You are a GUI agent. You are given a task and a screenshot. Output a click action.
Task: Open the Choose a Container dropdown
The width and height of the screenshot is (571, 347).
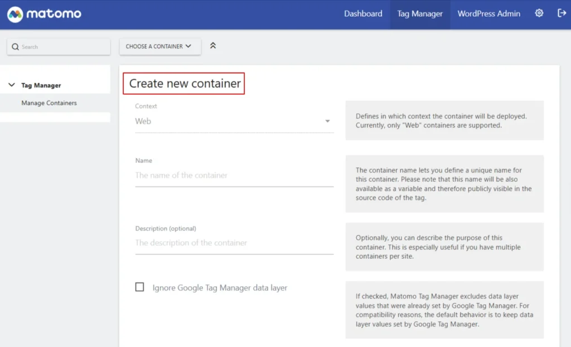point(159,46)
